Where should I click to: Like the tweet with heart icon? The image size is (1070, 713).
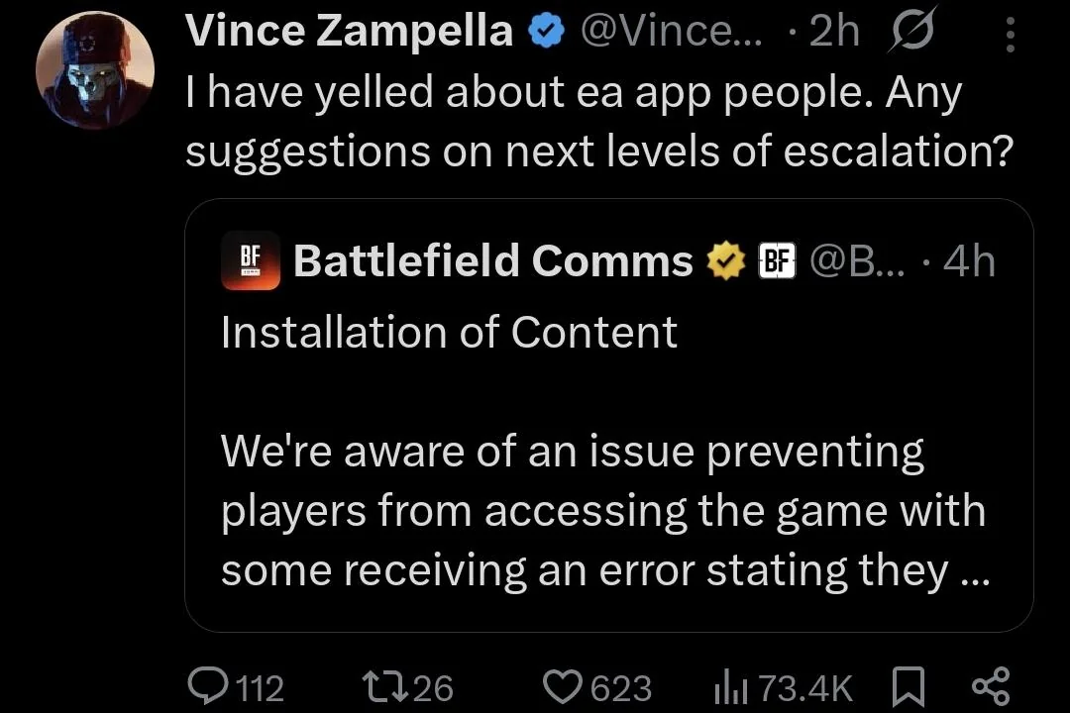(x=566, y=686)
